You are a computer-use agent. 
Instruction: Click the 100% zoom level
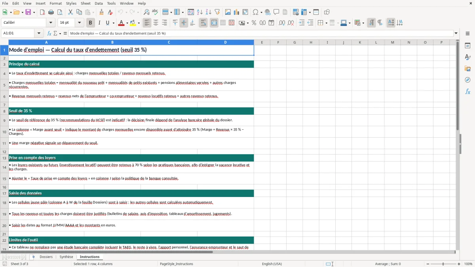click(x=468, y=264)
